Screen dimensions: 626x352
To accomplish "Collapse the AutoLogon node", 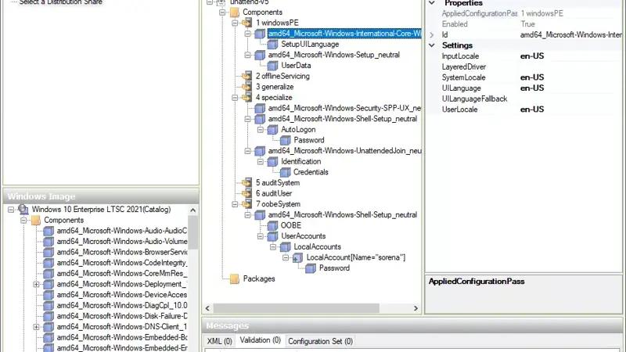I will (261, 130).
